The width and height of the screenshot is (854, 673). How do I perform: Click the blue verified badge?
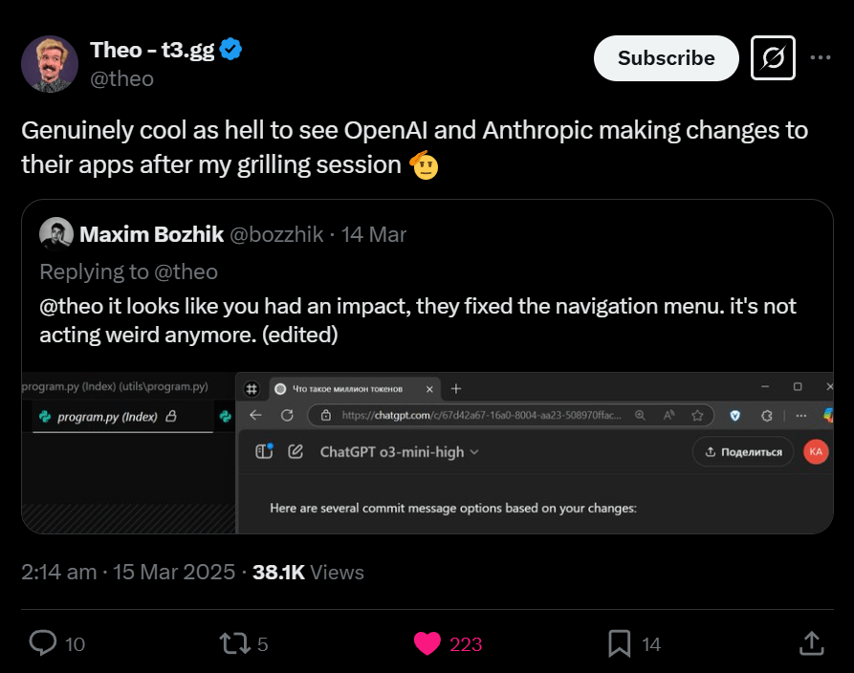click(x=230, y=50)
